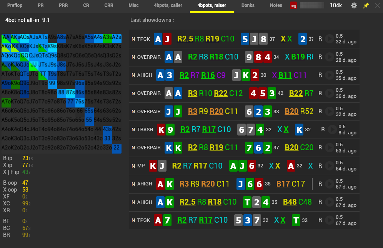Click the 87s cell in the range grid
Viewport: 383px width, 248px height.
point(70,93)
